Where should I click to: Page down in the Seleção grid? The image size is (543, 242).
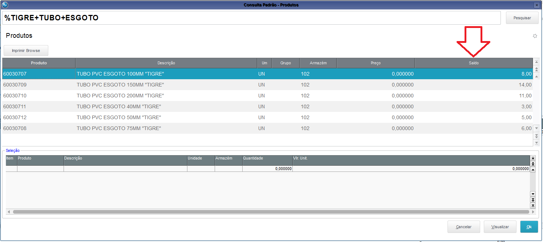pyautogui.click(x=533, y=200)
